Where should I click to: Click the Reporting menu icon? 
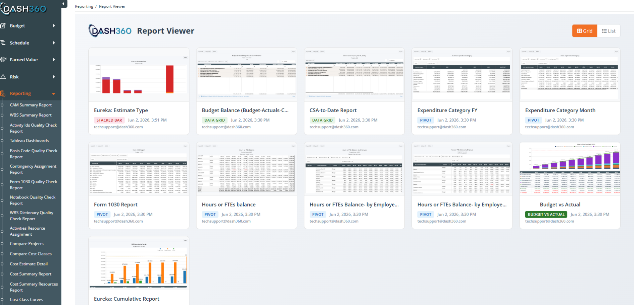click(3, 94)
